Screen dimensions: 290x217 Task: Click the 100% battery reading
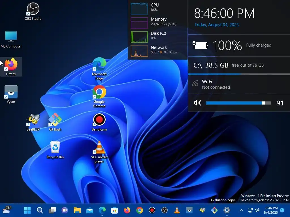pyautogui.click(x=227, y=45)
